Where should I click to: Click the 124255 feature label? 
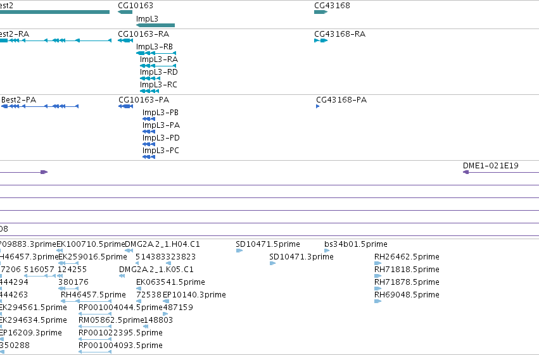(72, 270)
